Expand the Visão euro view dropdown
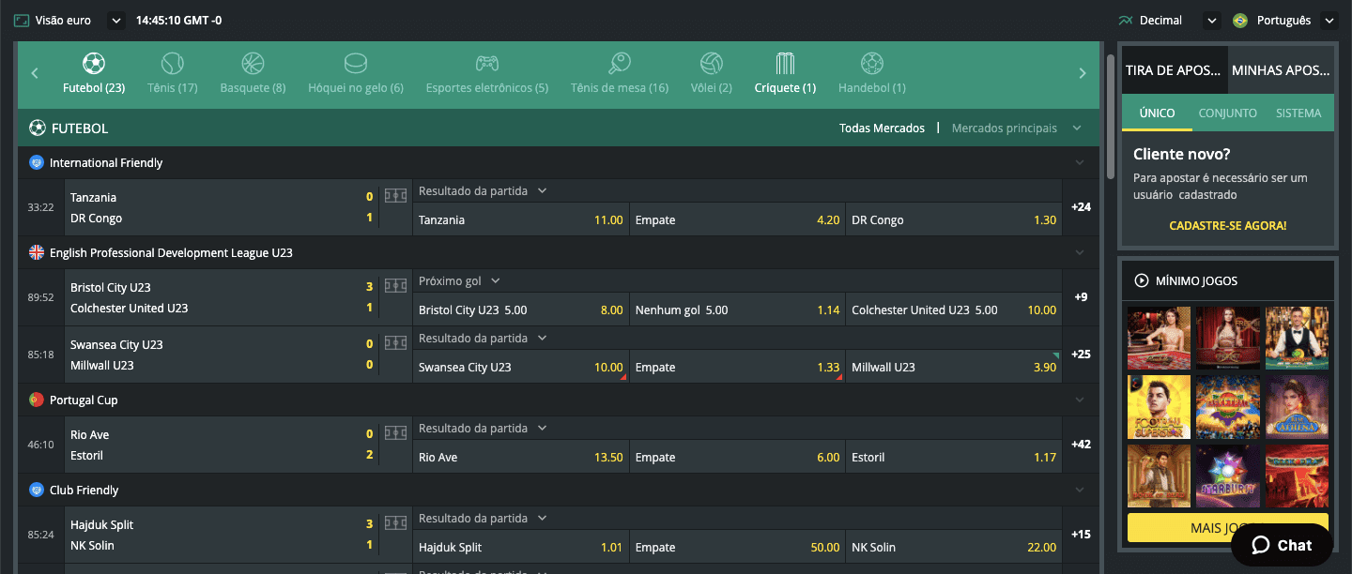Screen dimensions: 1352x574 click(x=115, y=20)
